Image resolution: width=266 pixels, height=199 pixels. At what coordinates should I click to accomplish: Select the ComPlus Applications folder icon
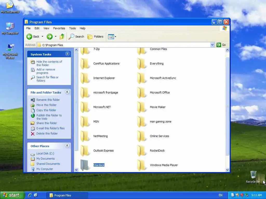[85, 64]
